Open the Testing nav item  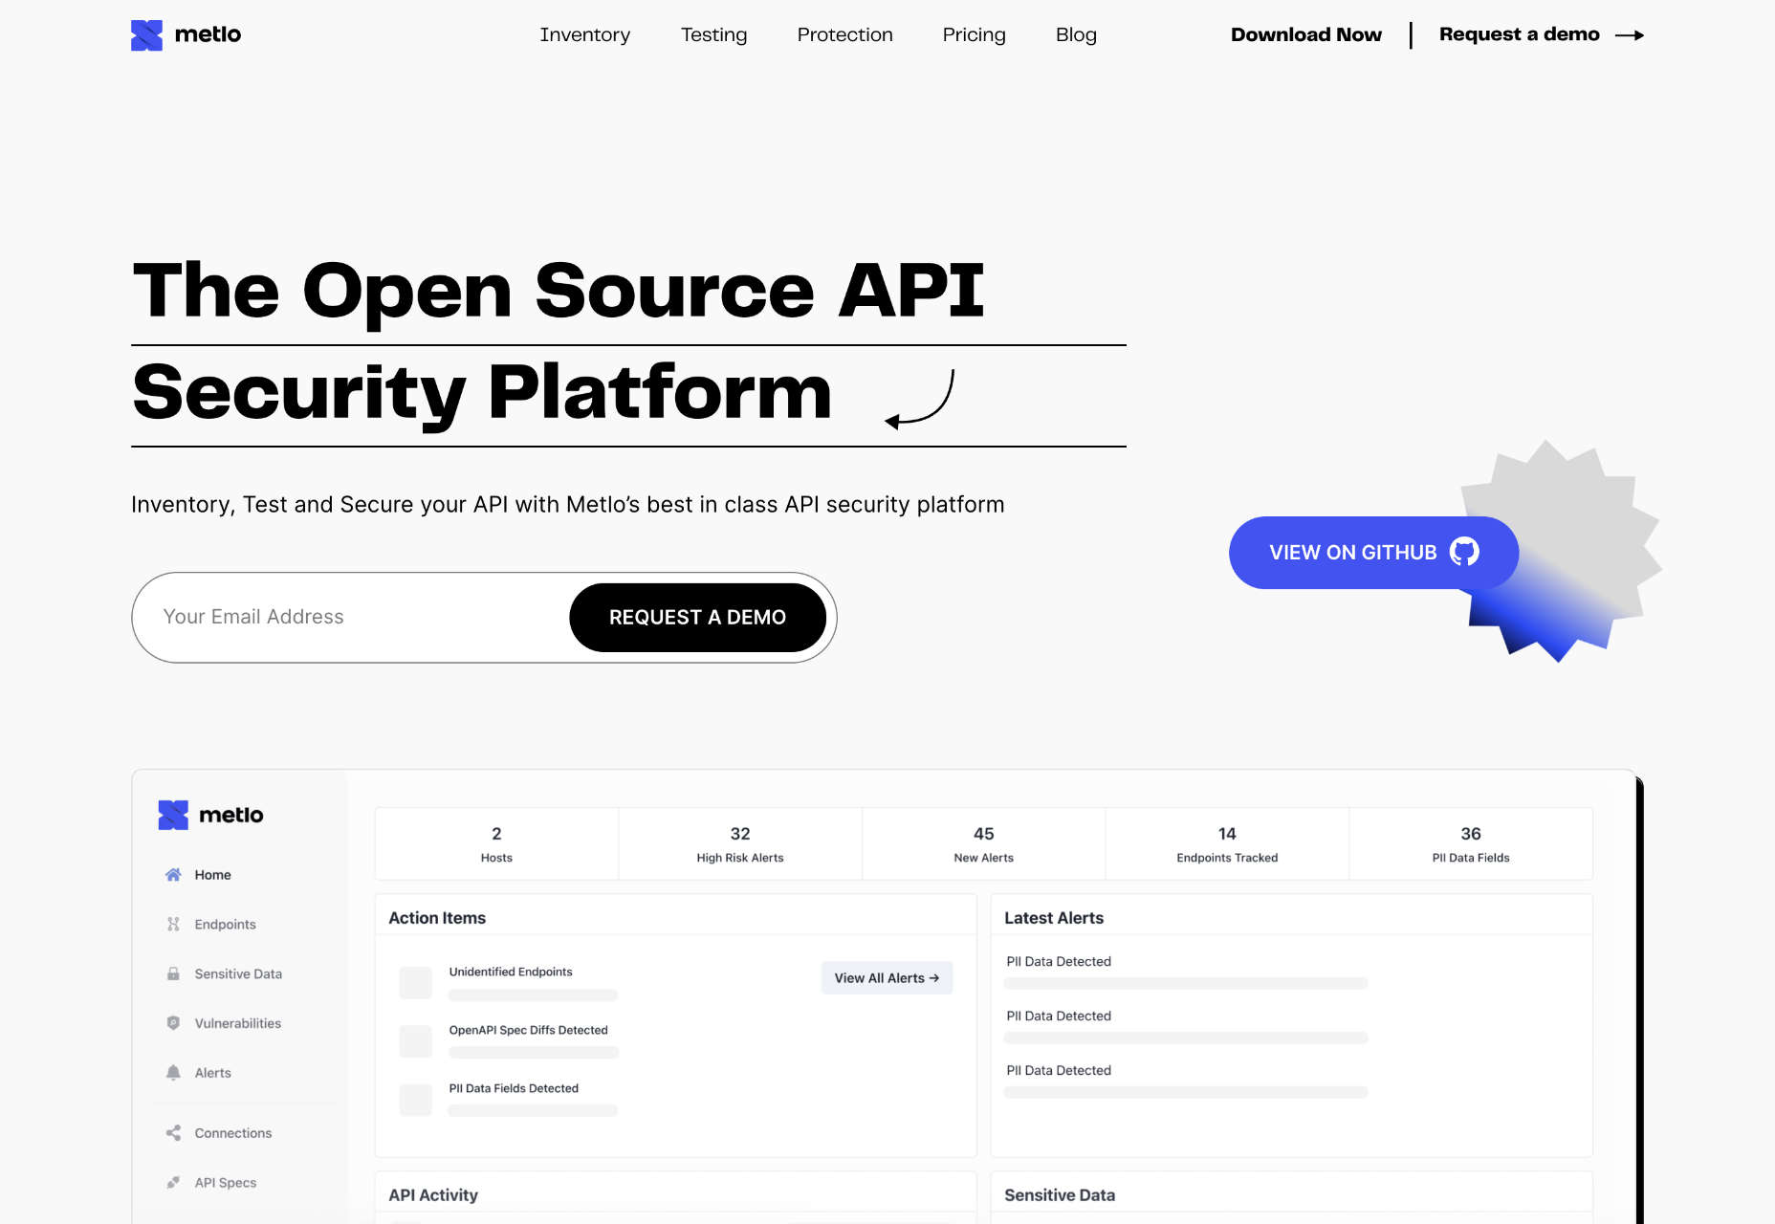coord(714,35)
